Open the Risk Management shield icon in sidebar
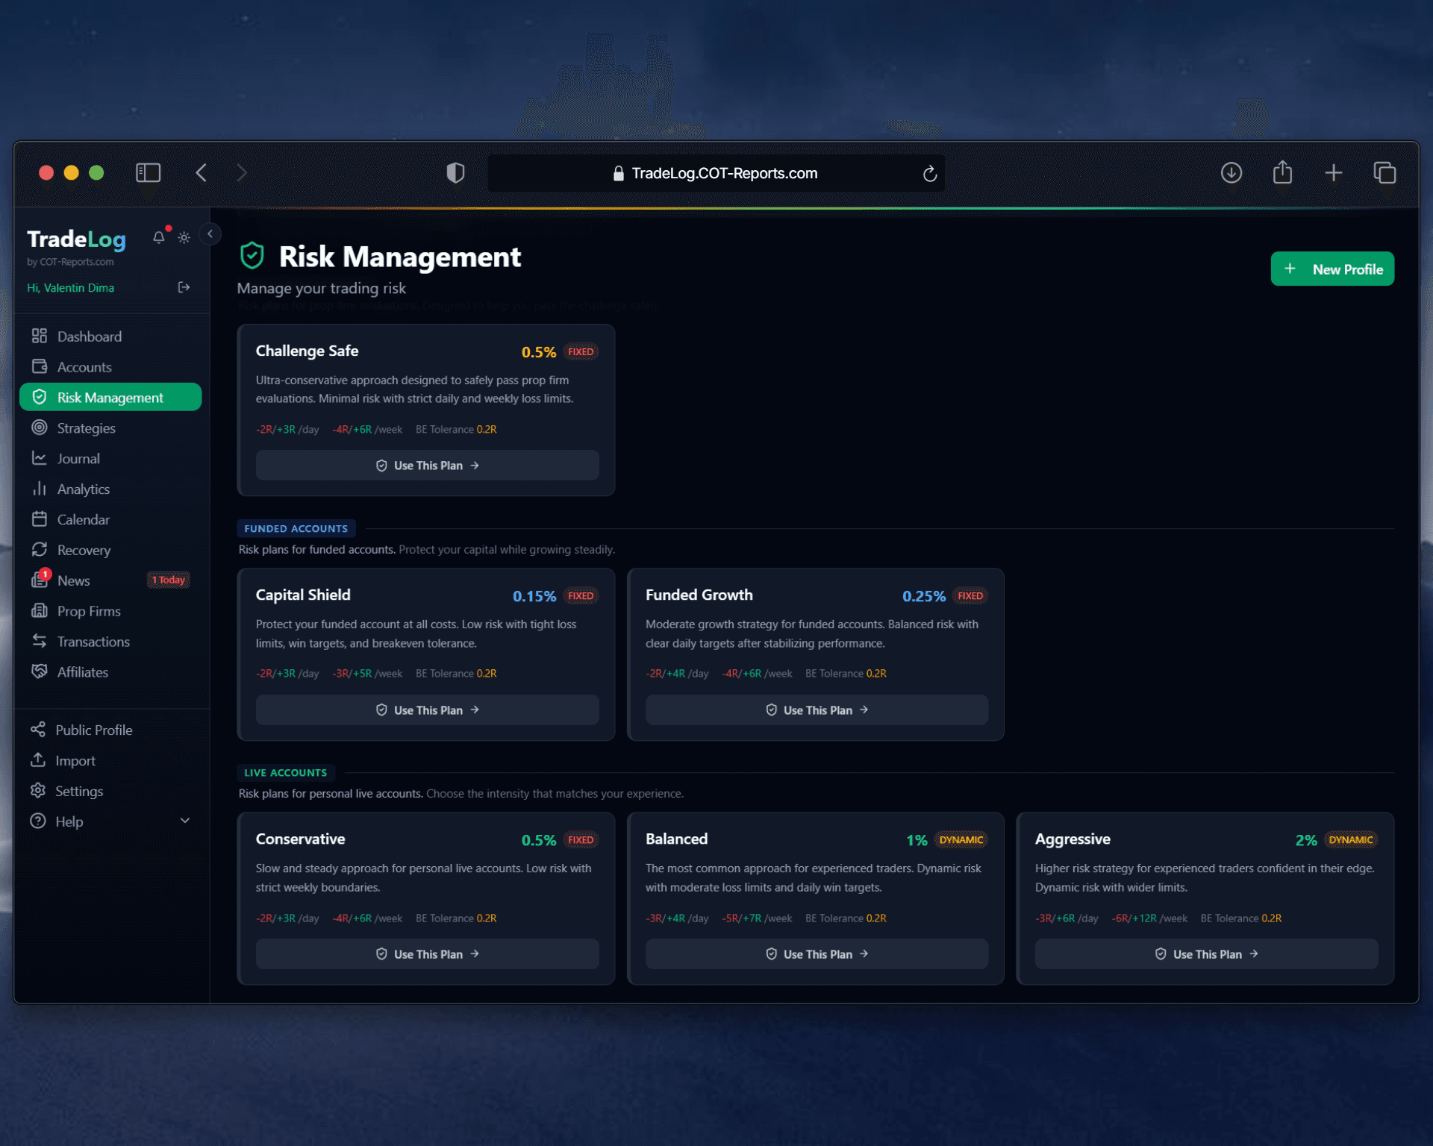 (x=41, y=397)
